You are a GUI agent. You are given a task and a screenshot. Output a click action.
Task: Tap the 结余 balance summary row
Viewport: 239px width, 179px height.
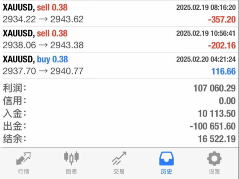(x=119, y=139)
